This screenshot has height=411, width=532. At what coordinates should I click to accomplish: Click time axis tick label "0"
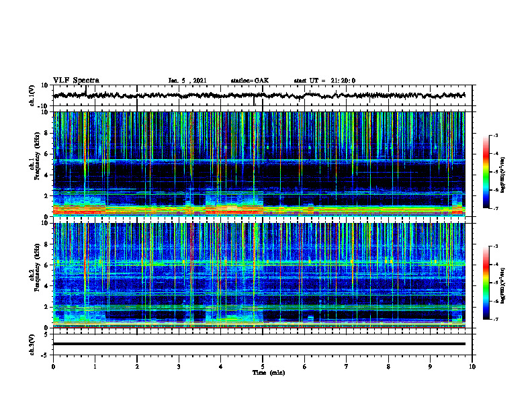point(53,367)
